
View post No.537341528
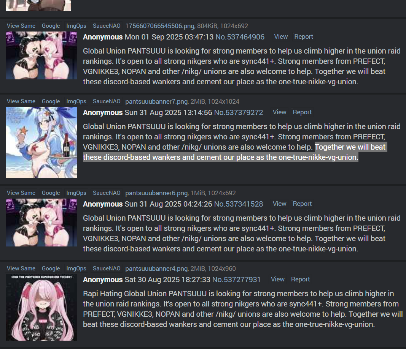click(x=280, y=204)
